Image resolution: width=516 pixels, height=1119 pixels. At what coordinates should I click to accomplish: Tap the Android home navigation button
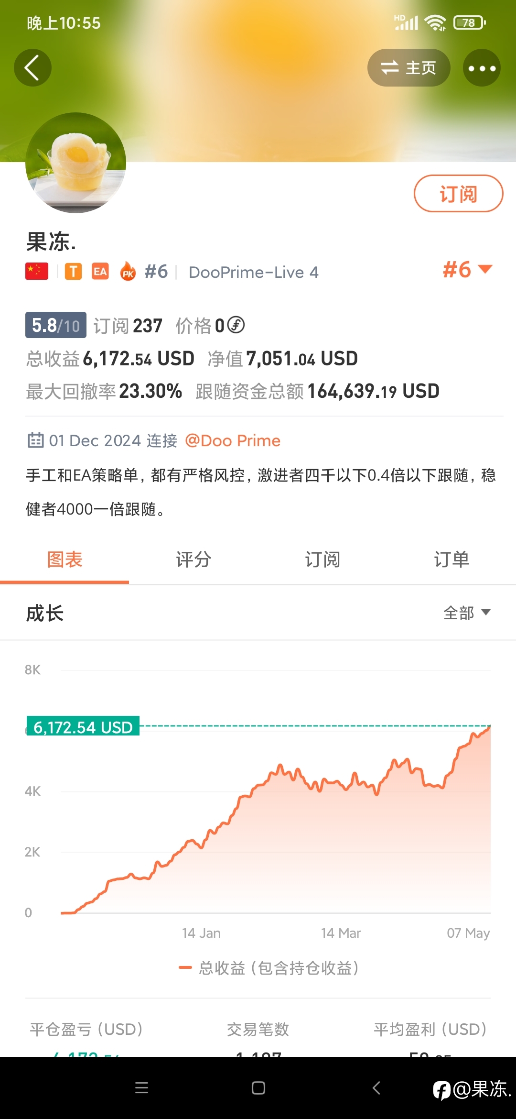258,1088
